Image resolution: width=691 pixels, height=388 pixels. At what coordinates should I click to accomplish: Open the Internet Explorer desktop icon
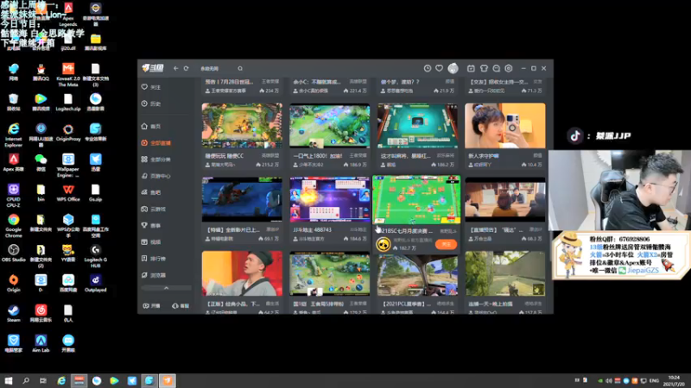tap(13, 135)
